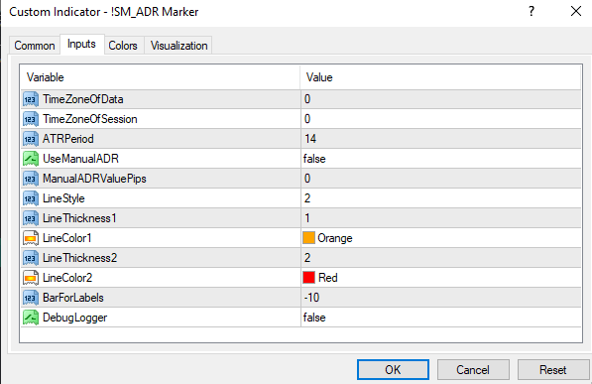This screenshot has height=384, width=592.
Task: Pick the Orange swatch for LineColor1
Action: [308, 238]
